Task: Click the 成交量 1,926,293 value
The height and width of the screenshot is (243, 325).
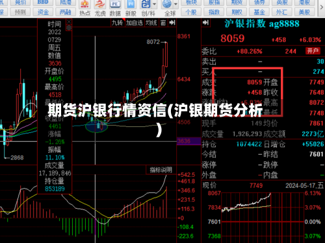Action: 247,134
